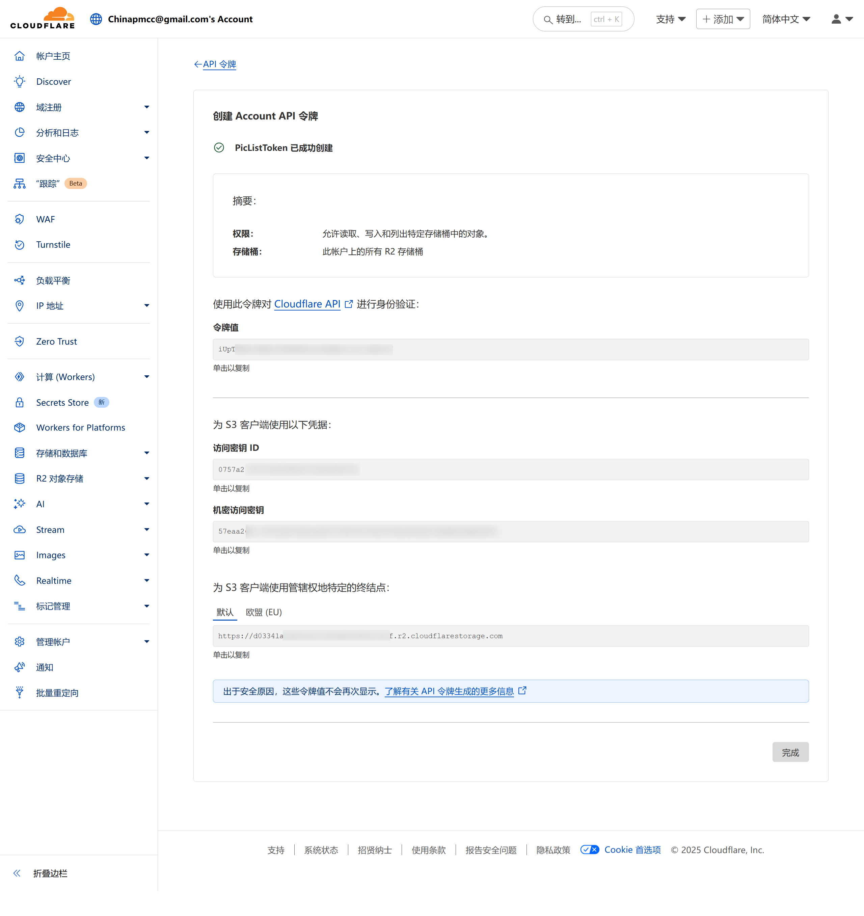Click the 令牌值 field to copy
The image size is (864, 916).
(510, 349)
